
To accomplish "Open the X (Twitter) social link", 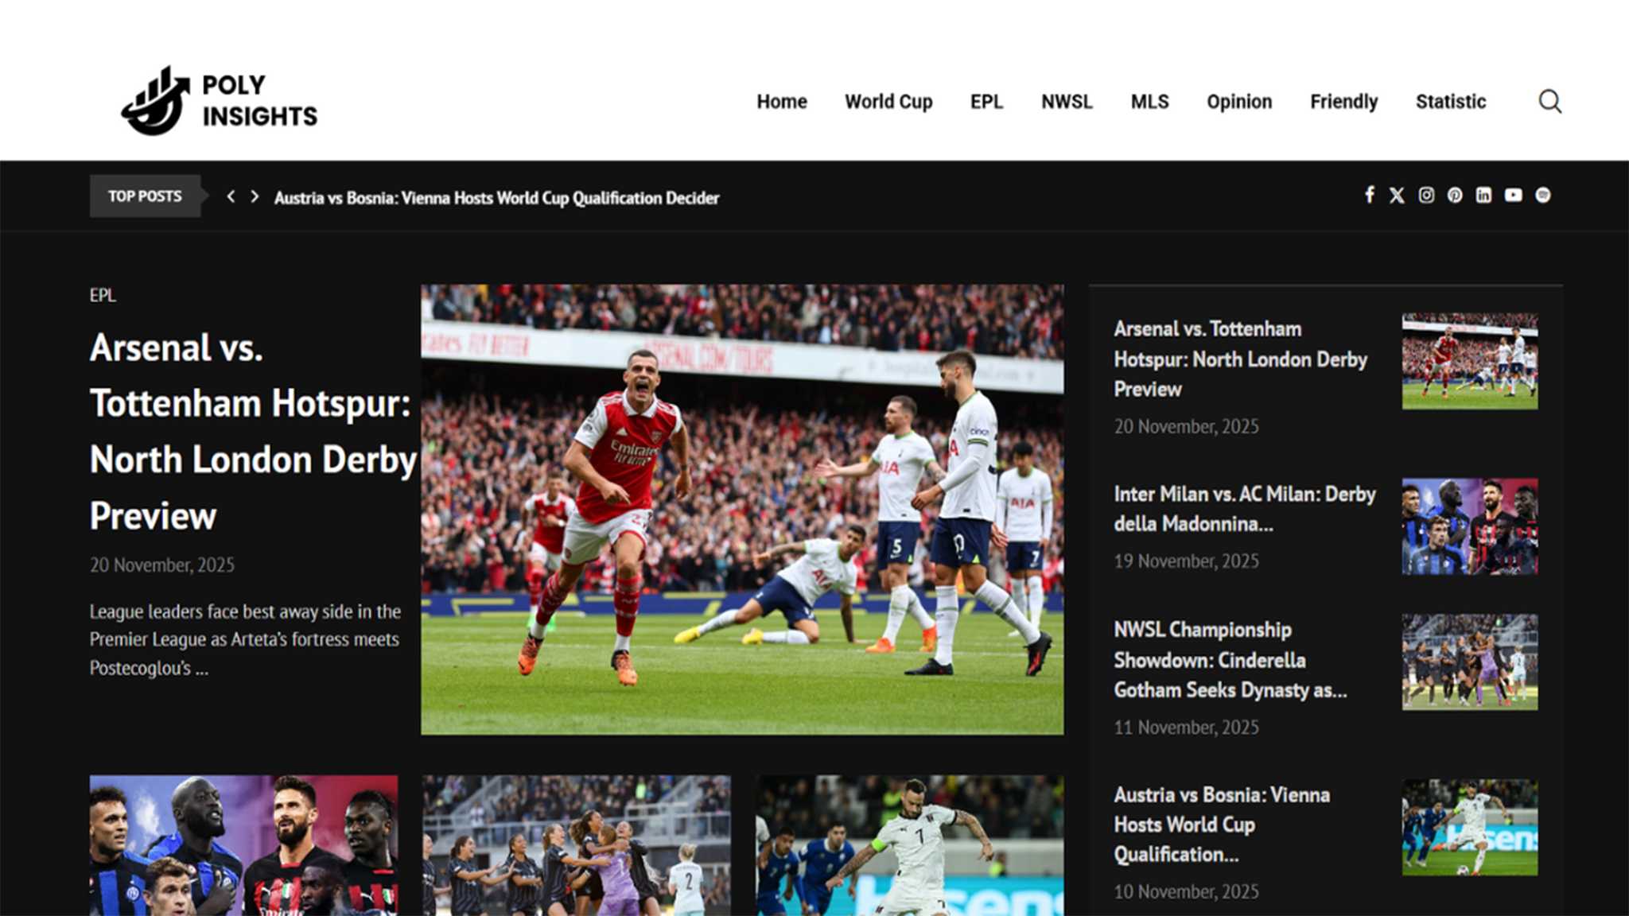I will click(1397, 196).
